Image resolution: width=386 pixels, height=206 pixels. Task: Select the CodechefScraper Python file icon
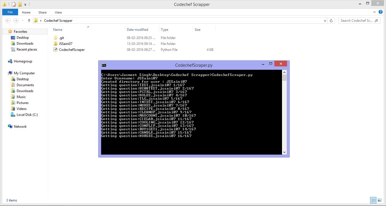tap(55, 50)
